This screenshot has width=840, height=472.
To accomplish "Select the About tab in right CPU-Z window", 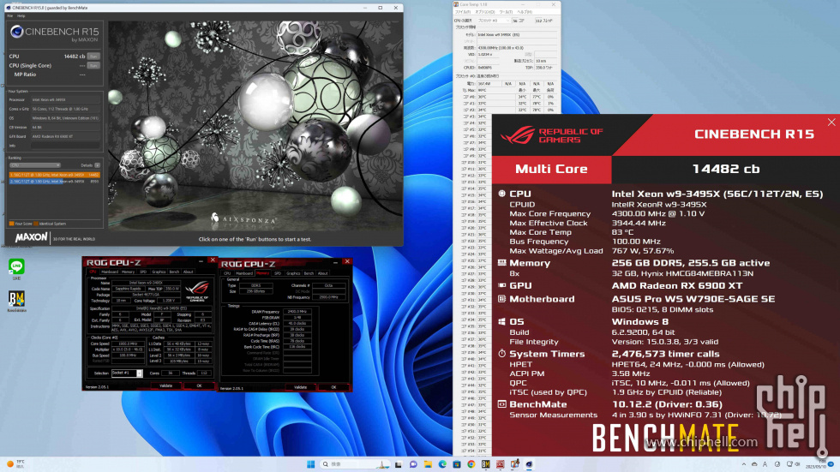I will tap(322, 273).
